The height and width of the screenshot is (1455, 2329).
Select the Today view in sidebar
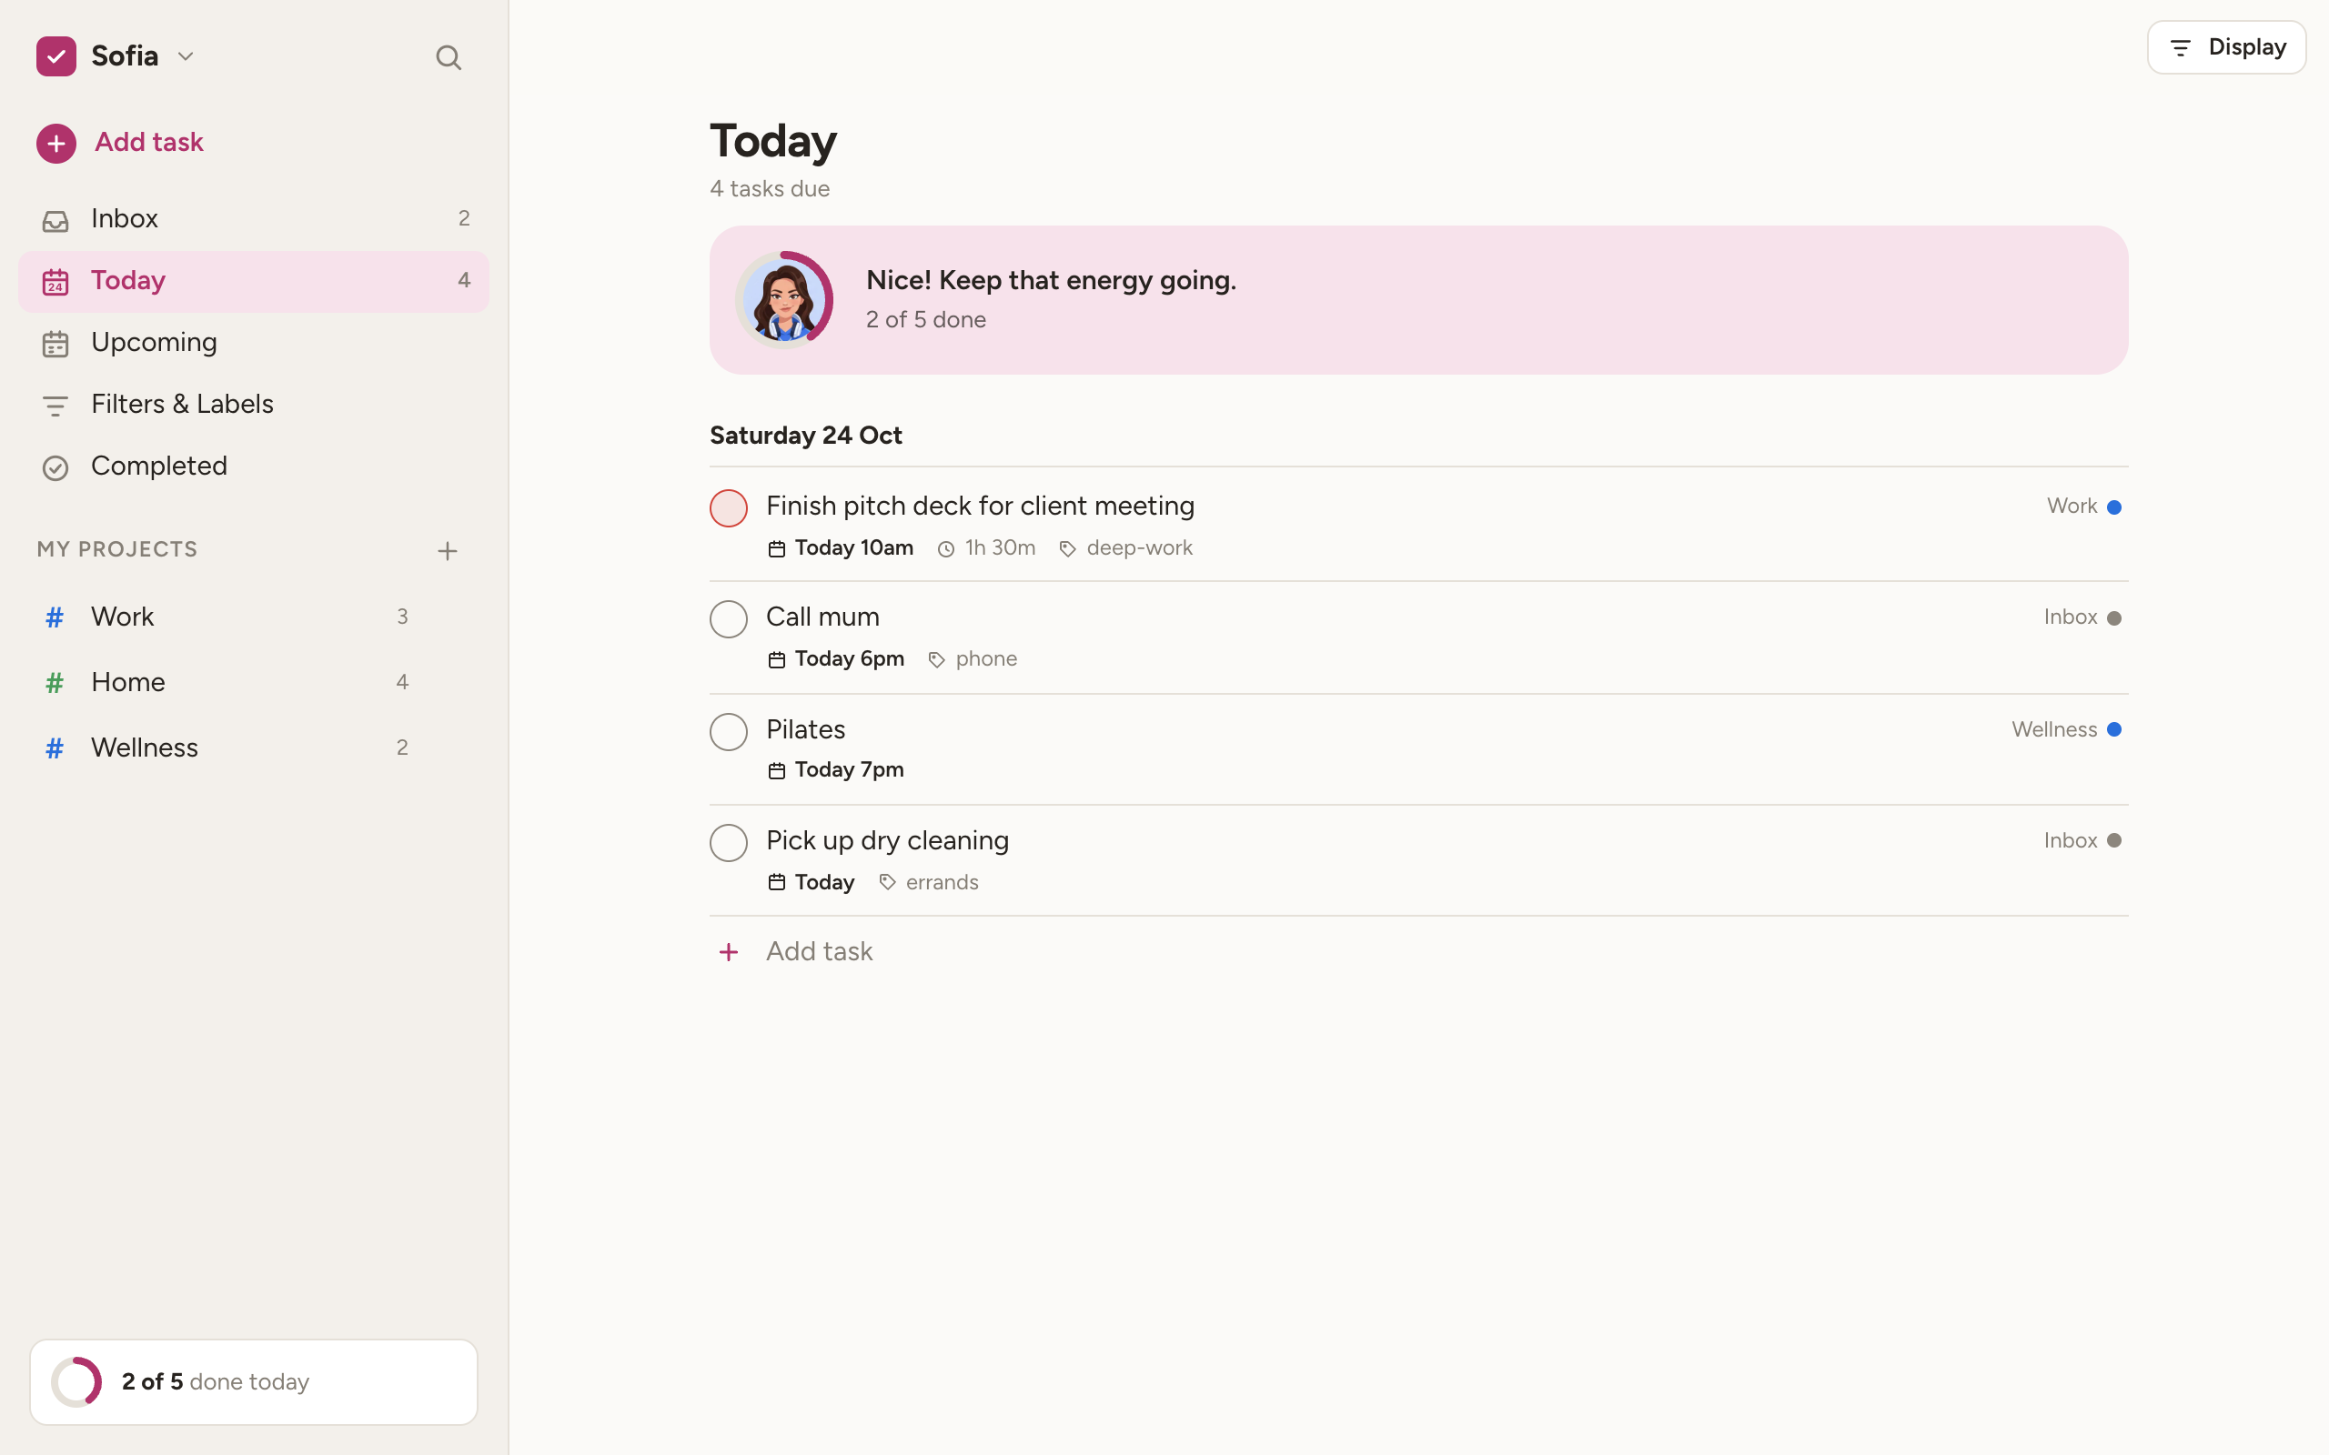click(x=254, y=281)
